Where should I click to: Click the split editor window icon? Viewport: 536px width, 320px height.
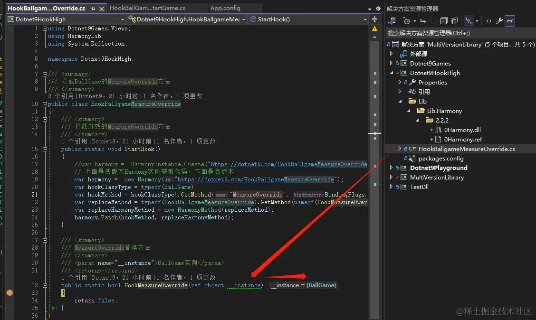click(374, 19)
